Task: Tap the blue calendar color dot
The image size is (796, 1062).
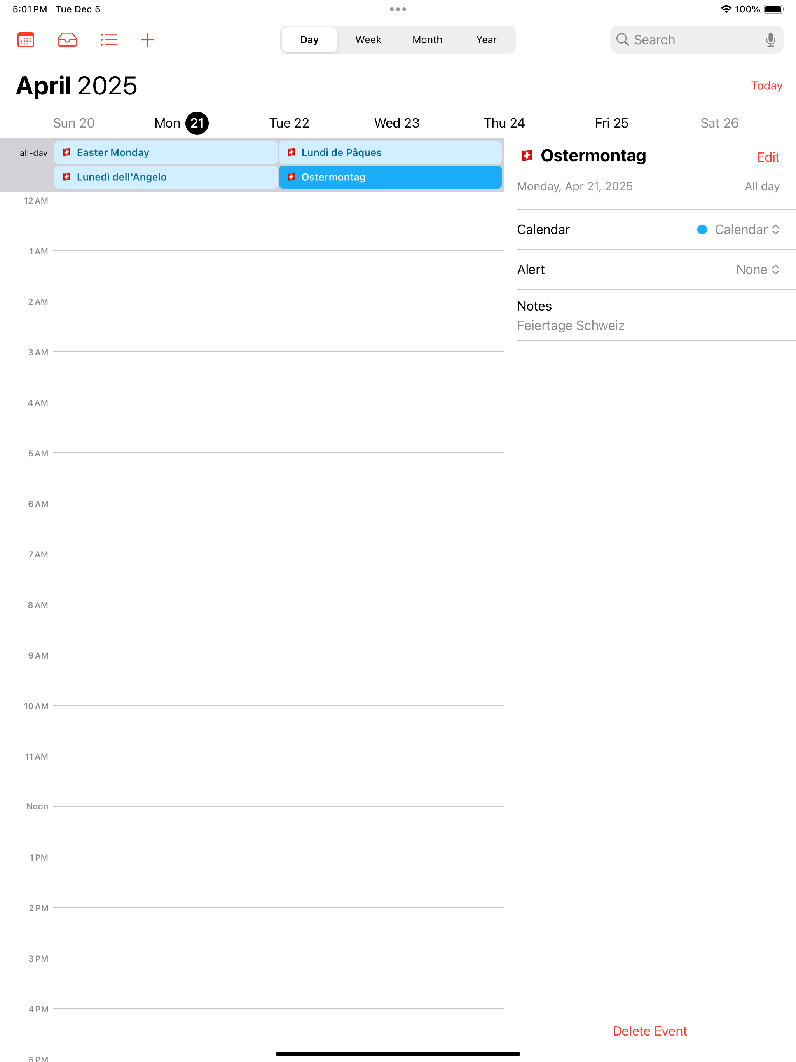Action: pyautogui.click(x=702, y=229)
